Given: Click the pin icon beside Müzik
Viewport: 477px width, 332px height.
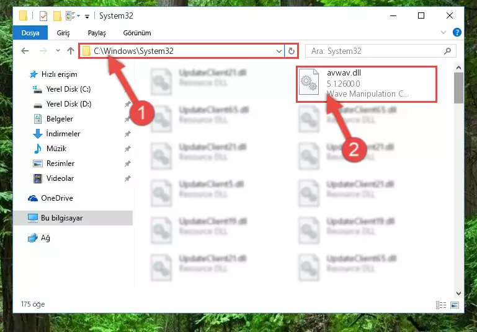Looking at the screenshot, I should tap(127, 149).
